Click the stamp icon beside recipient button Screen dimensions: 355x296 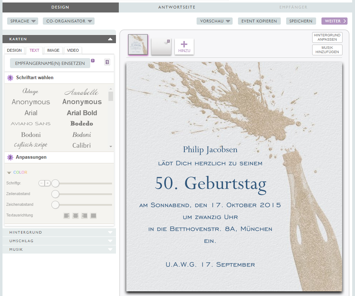pos(107,62)
